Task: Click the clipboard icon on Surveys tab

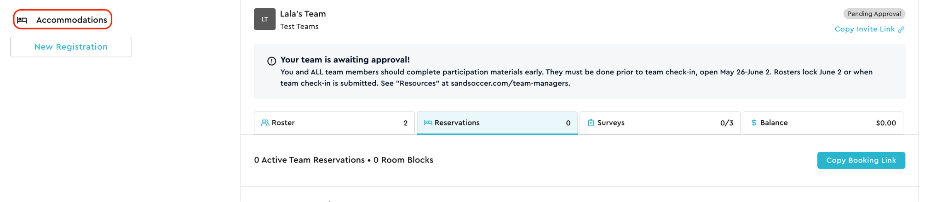Action: click(x=591, y=123)
